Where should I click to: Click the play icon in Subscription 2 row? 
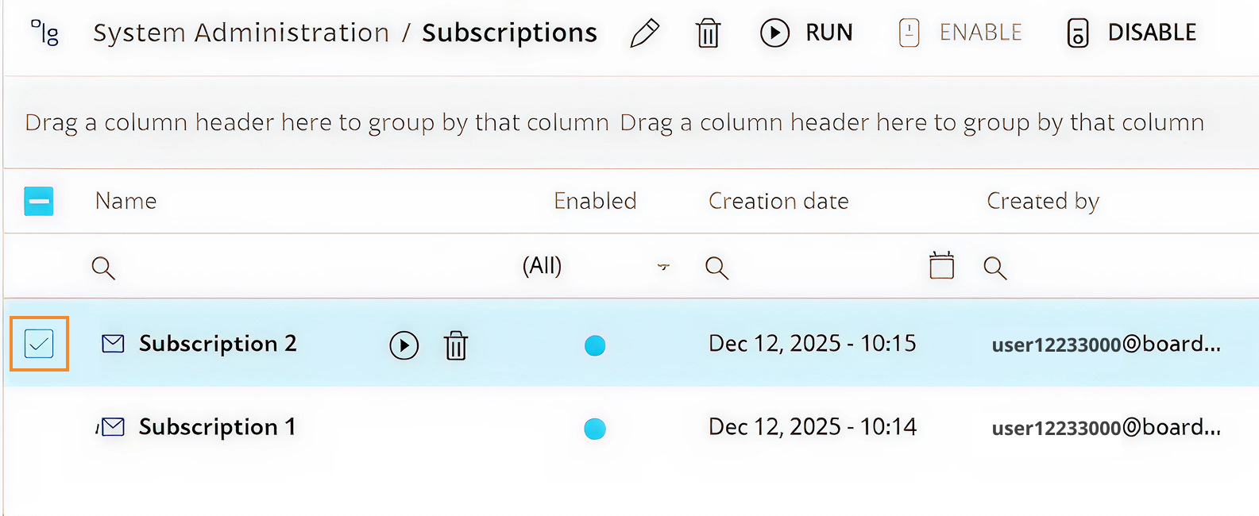404,345
